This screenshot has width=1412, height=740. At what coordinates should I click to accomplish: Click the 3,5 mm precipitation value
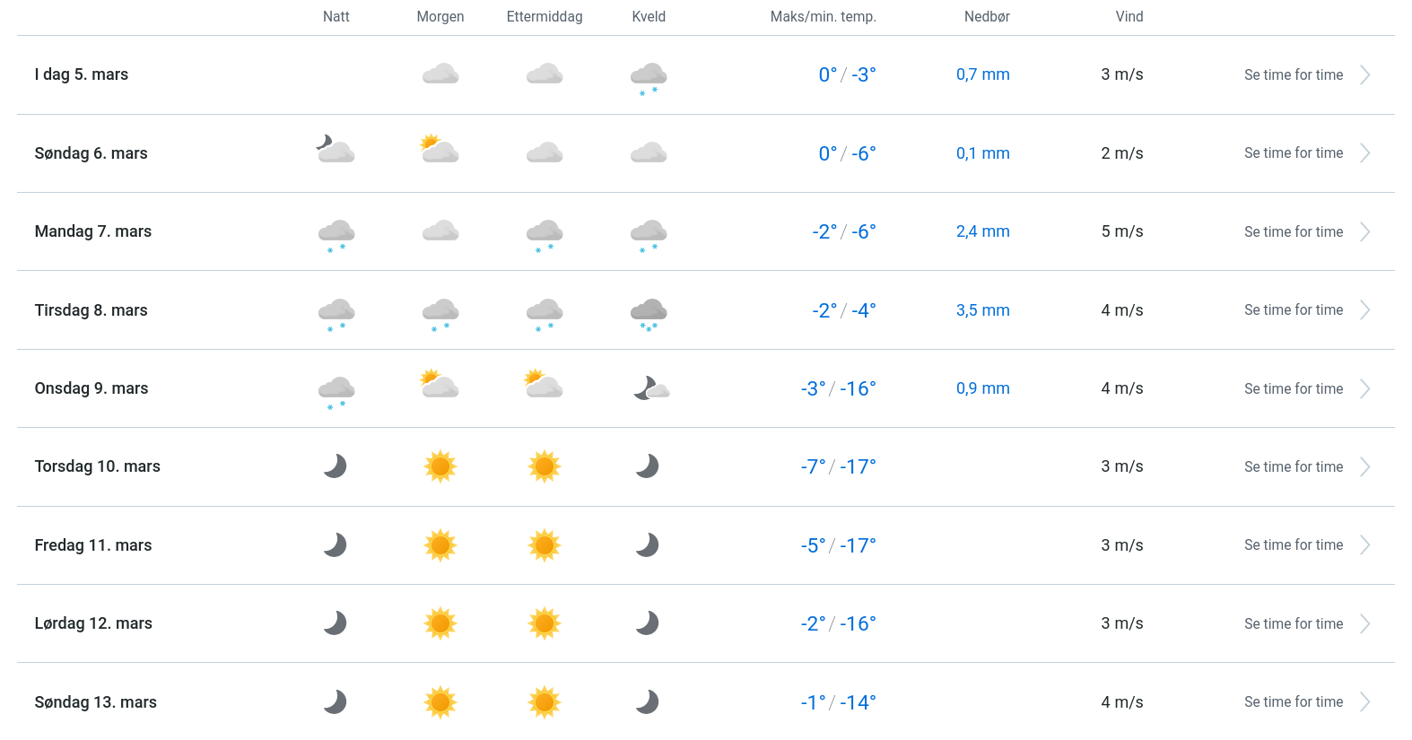point(982,310)
